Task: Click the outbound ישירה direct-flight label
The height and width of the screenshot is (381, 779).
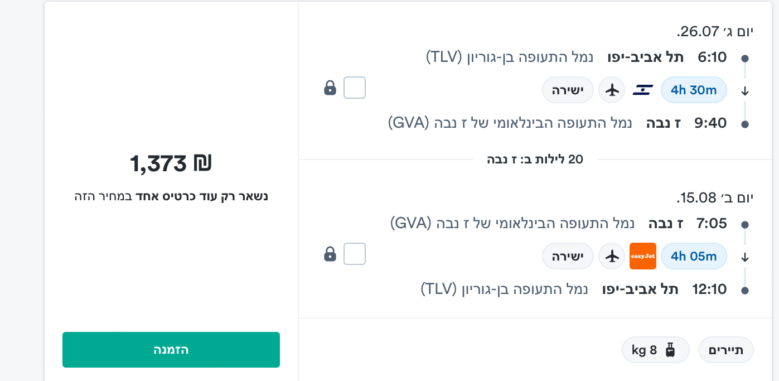Action: [x=568, y=90]
